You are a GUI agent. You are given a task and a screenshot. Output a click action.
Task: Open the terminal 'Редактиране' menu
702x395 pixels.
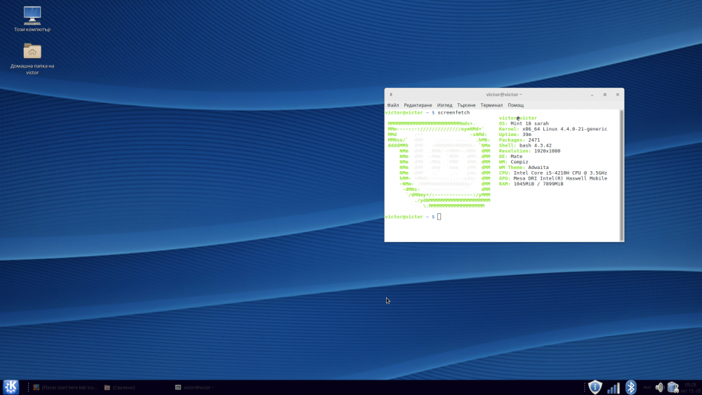pyautogui.click(x=418, y=105)
